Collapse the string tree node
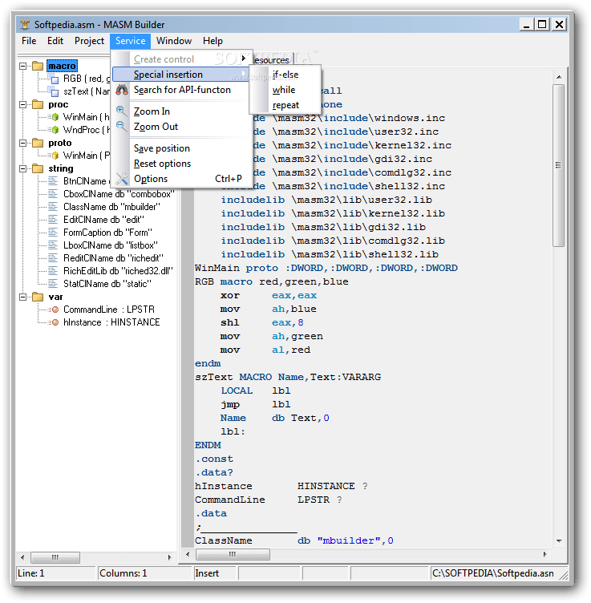Screen dimensions: 591x603 [23, 169]
